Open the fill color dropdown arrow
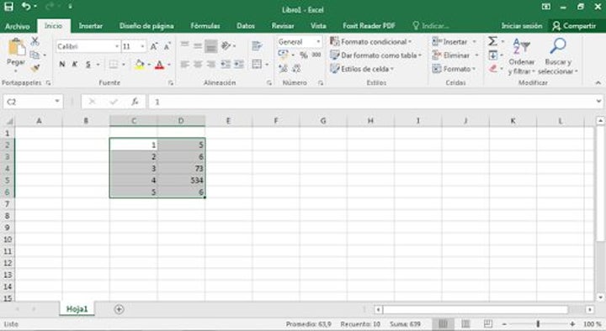 tap(149, 65)
